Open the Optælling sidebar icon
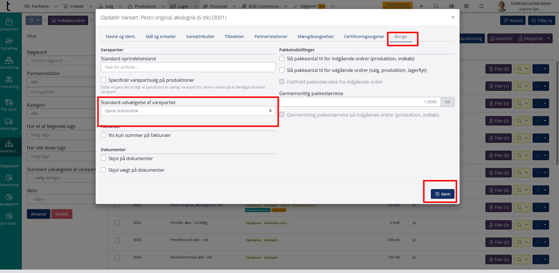The width and height of the screenshot is (559, 273). [x=9, y=41]
